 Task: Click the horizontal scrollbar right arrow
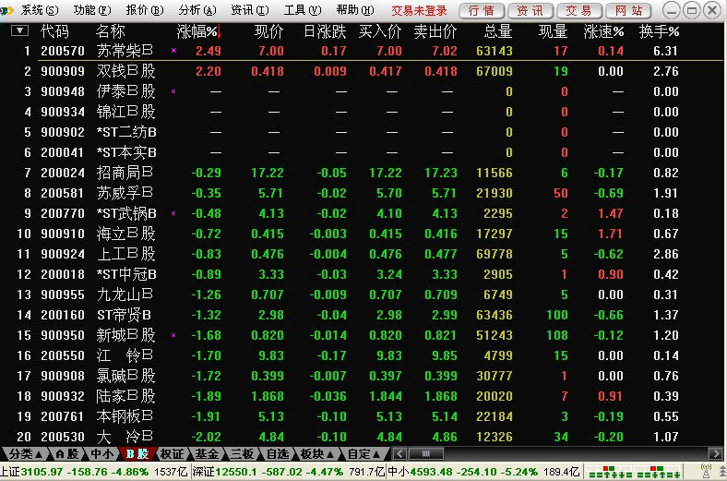point(715,453)
